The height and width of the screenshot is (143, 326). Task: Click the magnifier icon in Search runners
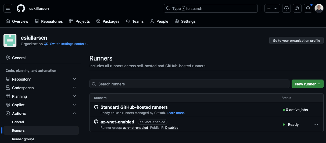[94, 84]
